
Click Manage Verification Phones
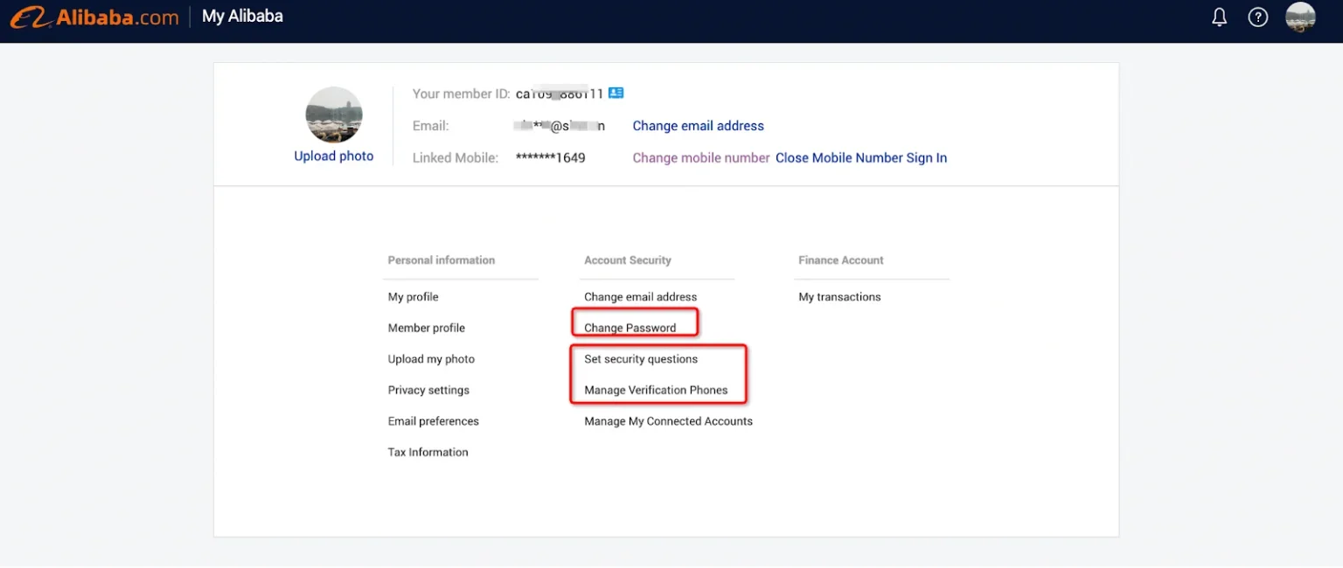point(658,390)
